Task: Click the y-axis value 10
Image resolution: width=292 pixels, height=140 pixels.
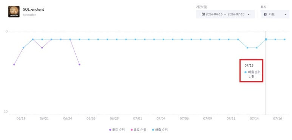Action: point(6,112)
